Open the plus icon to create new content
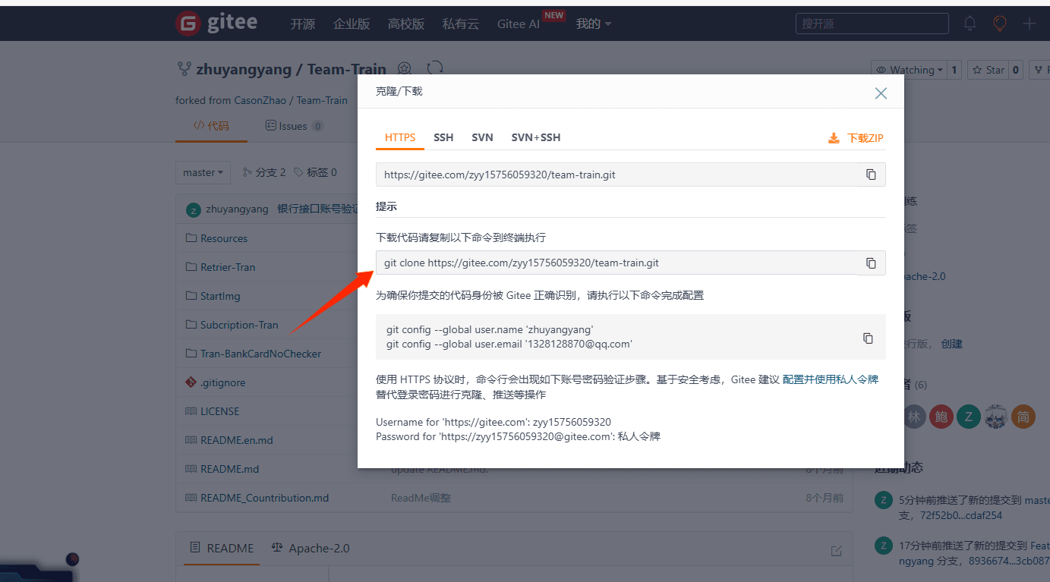 point(1030,23)
